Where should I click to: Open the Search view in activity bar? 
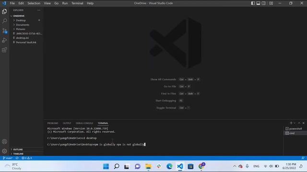[x=4, y=21]
